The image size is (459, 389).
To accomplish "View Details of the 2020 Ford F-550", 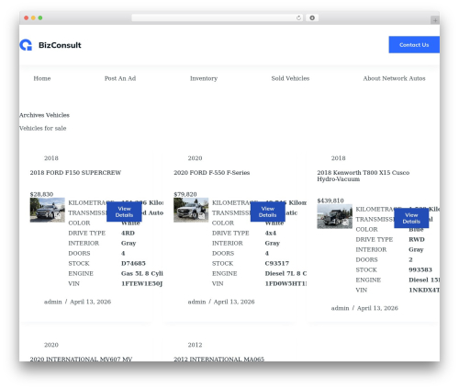I will coord(268,212).
